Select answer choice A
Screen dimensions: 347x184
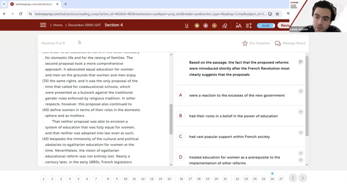click(x=180, y=95)
